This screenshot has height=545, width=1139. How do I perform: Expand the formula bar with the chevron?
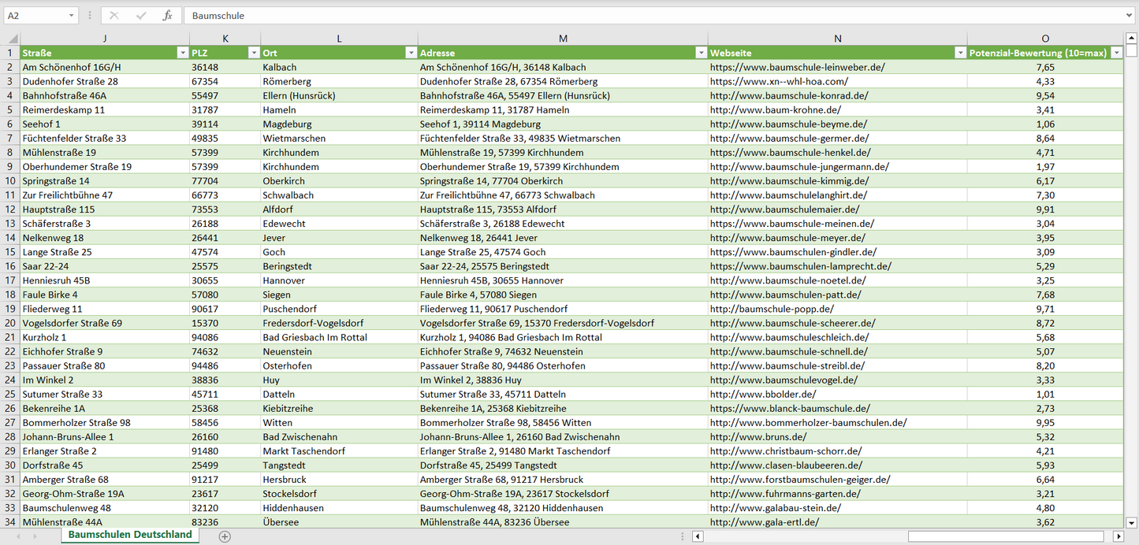point(1130,16)
